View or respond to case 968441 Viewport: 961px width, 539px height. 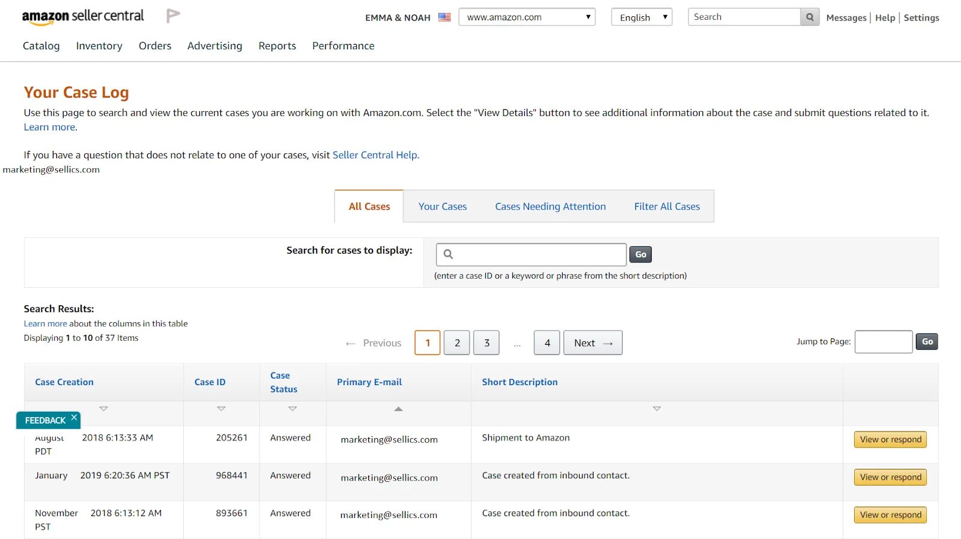[890, 477]
